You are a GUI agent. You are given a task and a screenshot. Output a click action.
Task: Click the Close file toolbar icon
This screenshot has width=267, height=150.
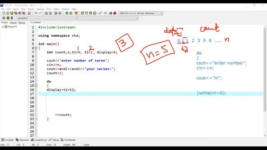point(20,13)
